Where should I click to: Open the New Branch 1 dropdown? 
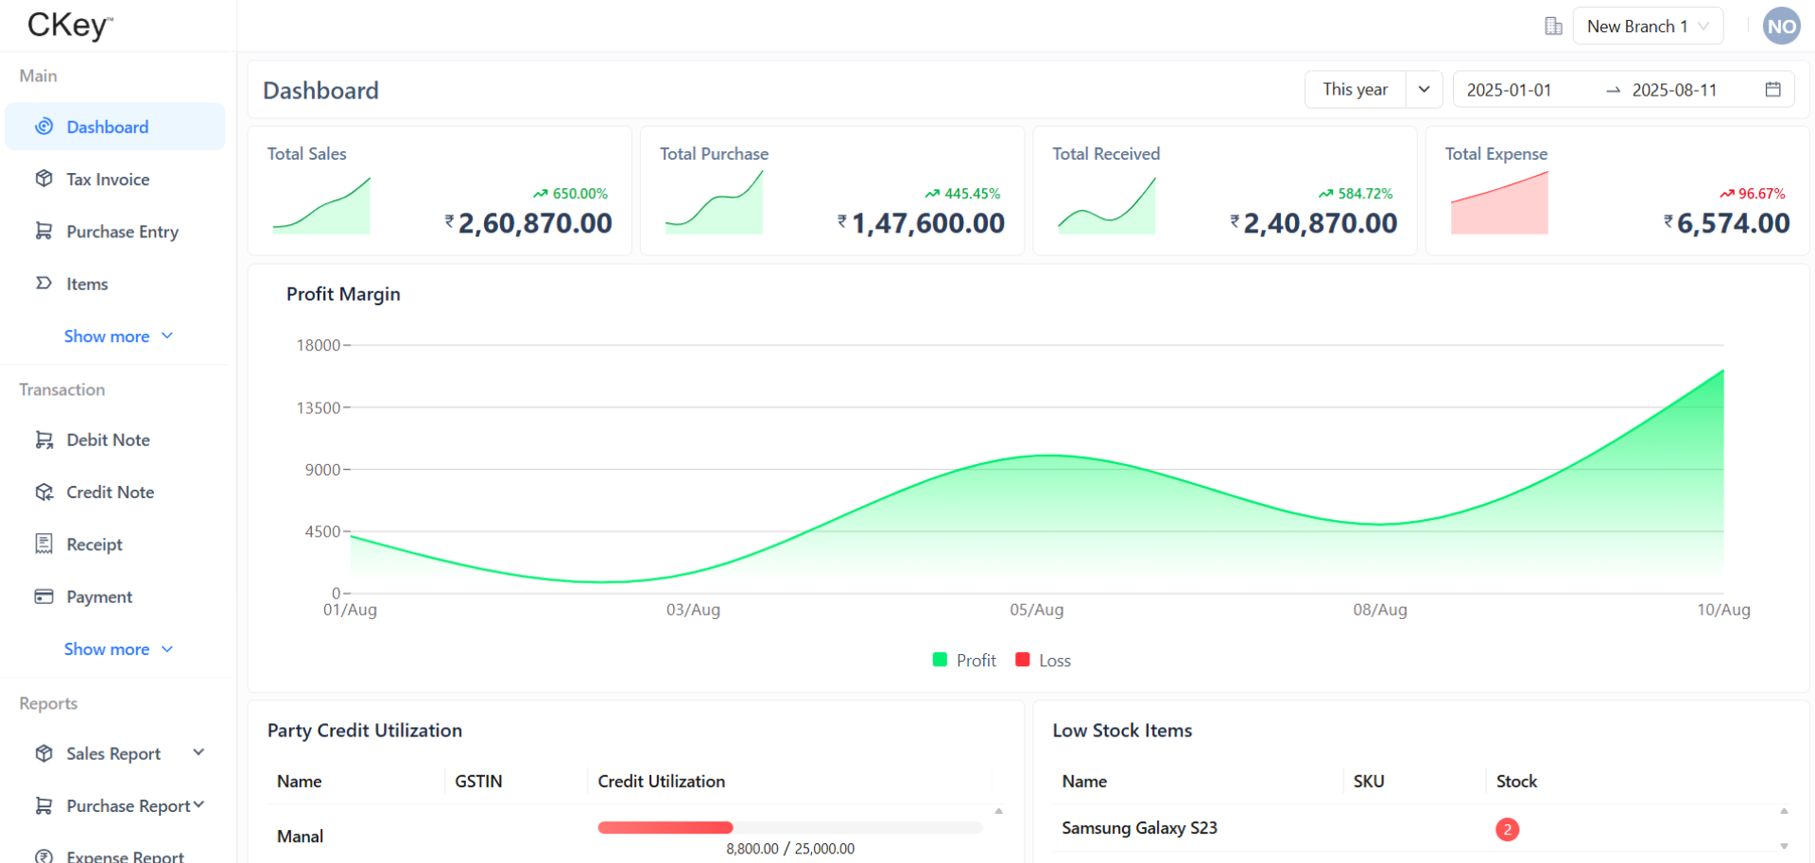point(1647,26)
